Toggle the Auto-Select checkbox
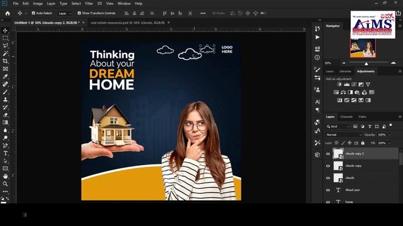Viewport: 403px width, 226px height. tap(33, 13)
